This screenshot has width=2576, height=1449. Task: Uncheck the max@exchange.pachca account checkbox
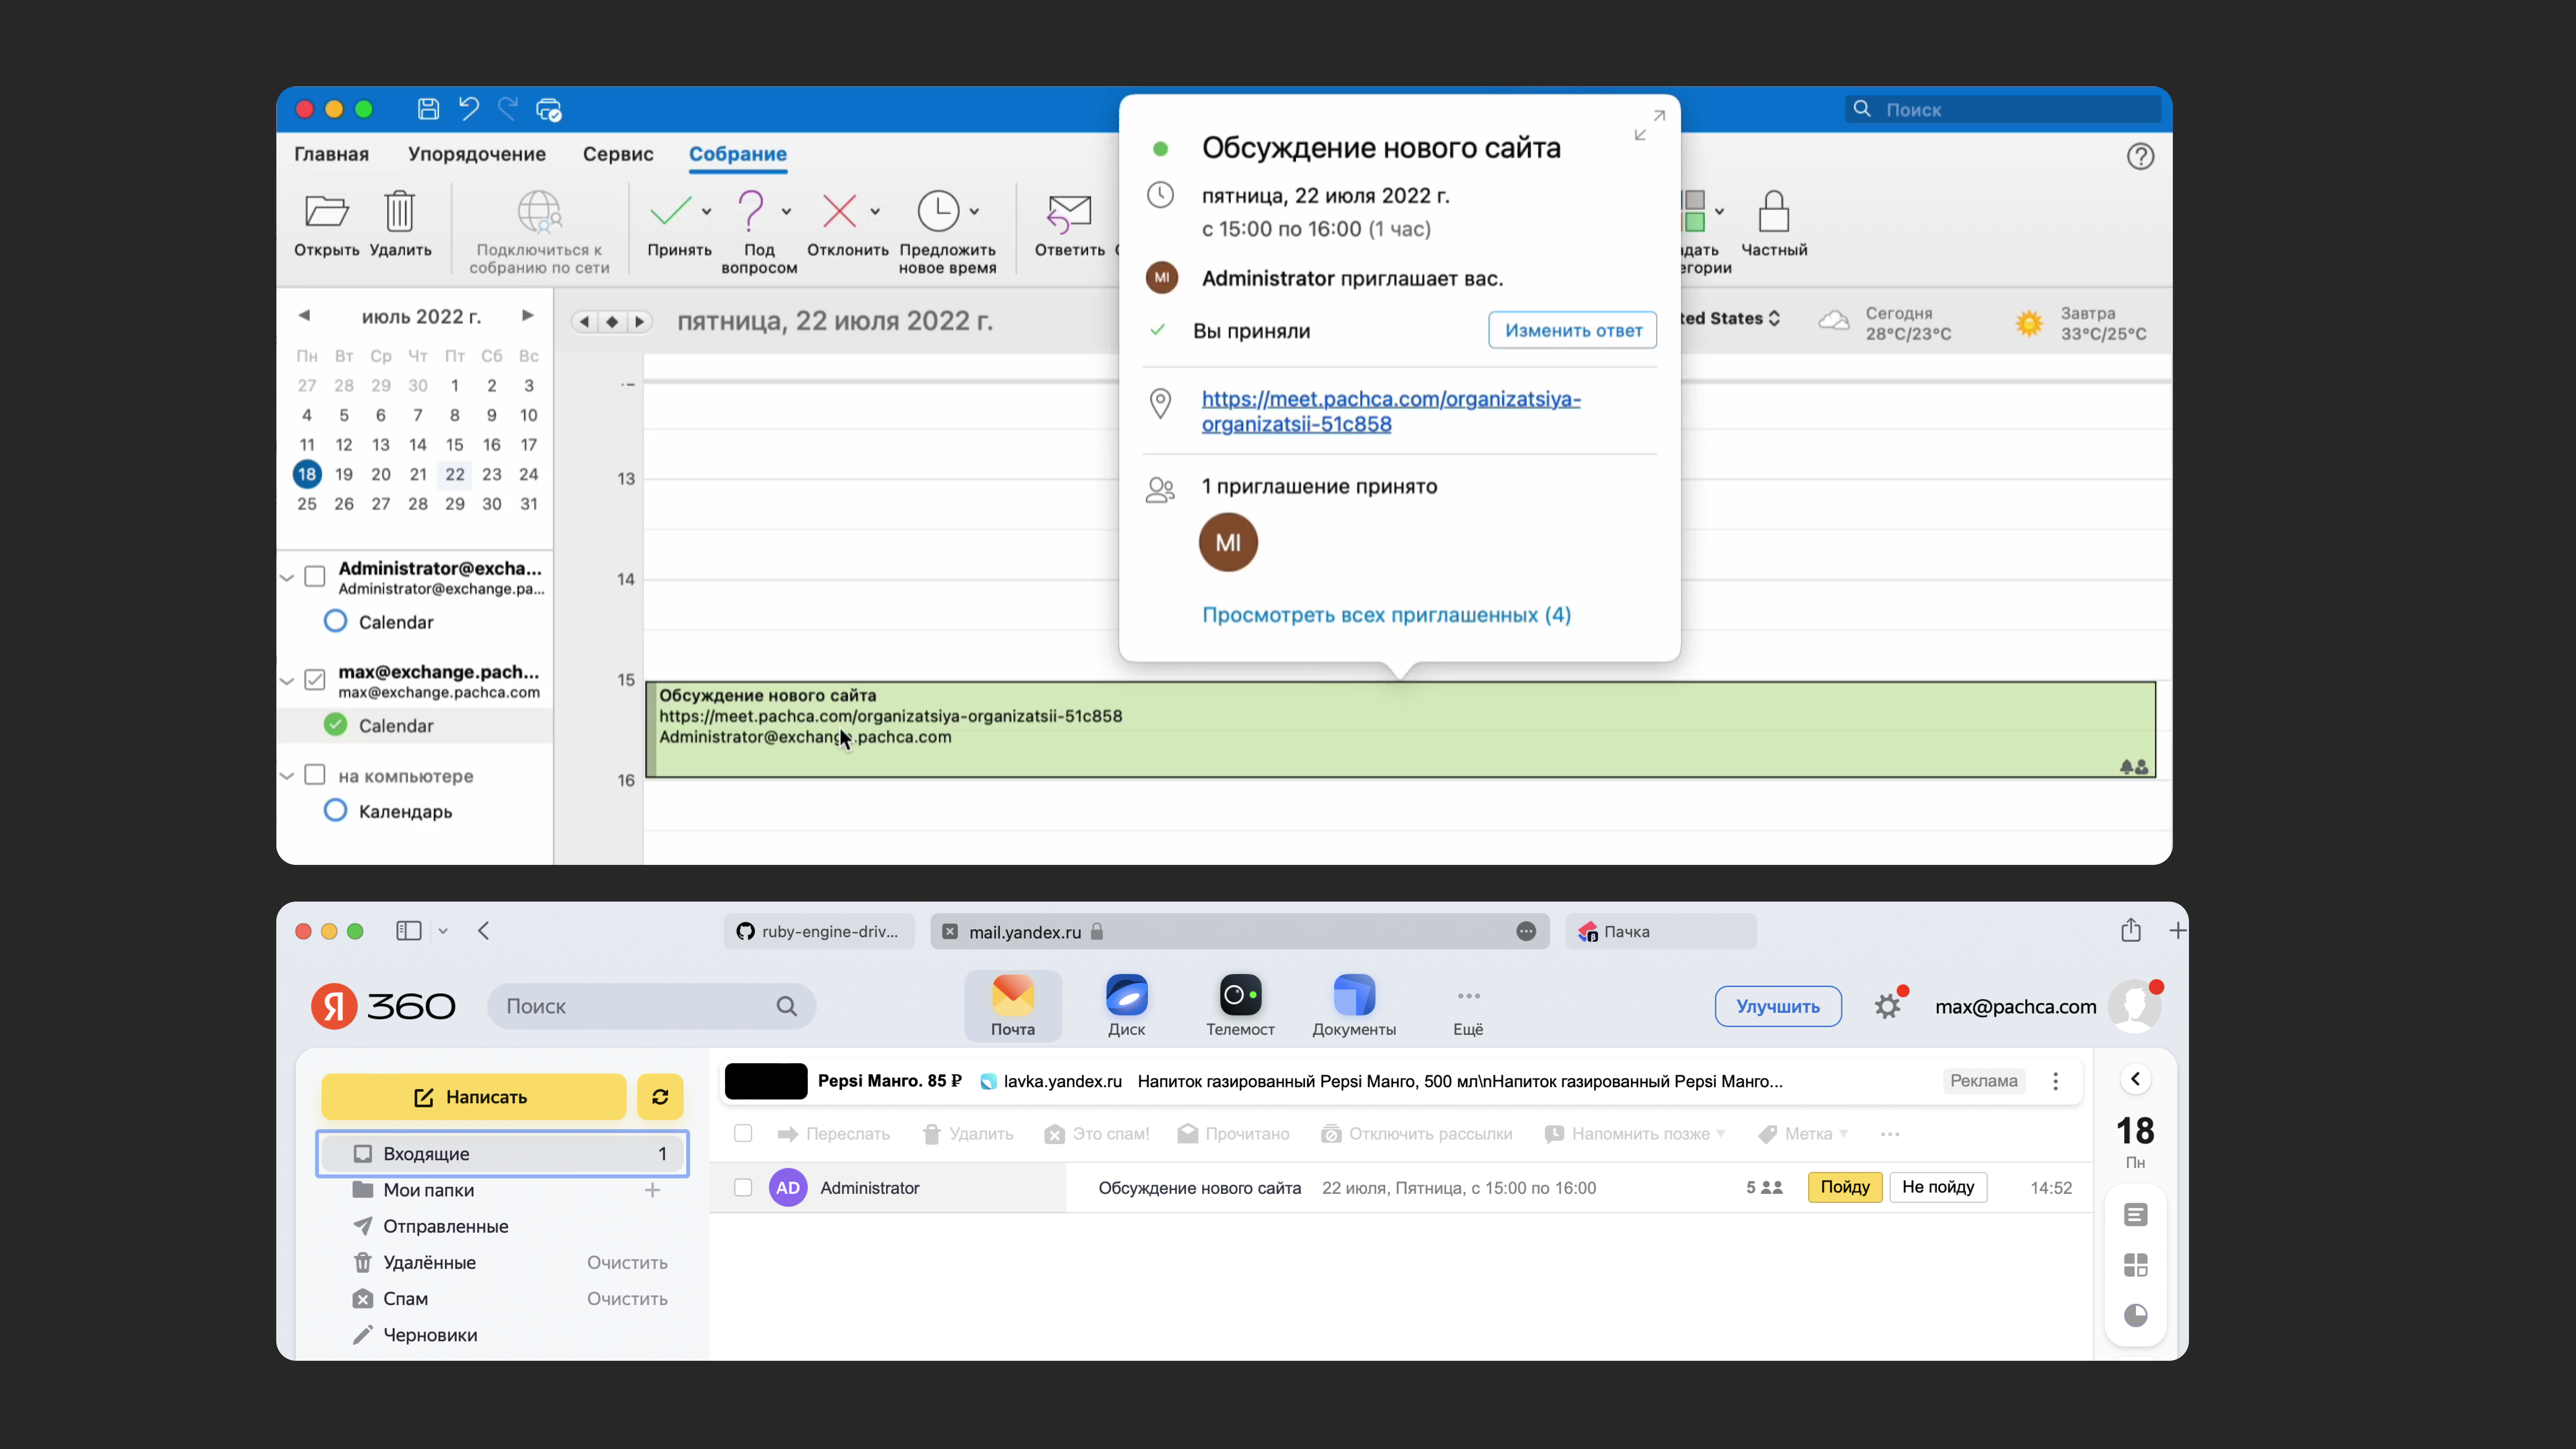pos(315,680)
